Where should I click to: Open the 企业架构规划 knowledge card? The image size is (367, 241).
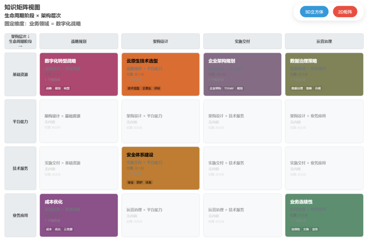coord(242,74)
